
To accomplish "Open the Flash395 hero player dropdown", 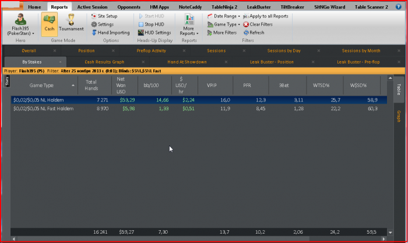I will pyautogui.click(x=20, y=24).
